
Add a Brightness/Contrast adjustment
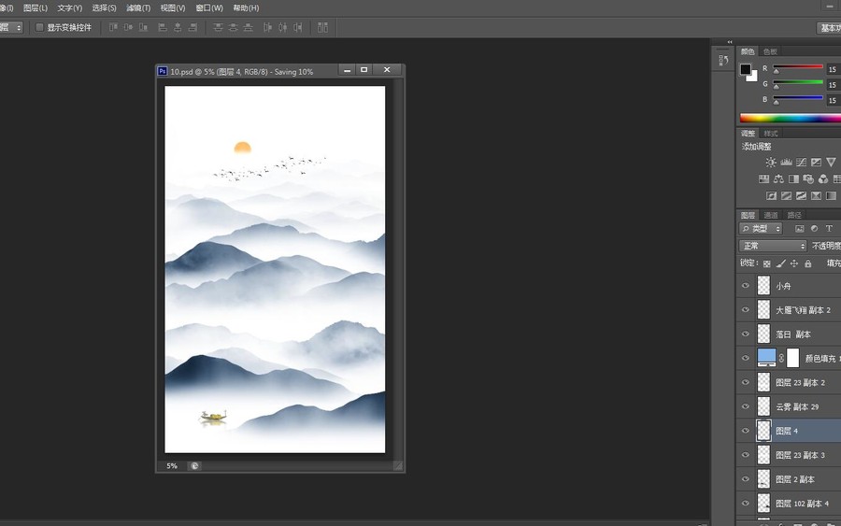pyautogui.click(x=771, y=162)
